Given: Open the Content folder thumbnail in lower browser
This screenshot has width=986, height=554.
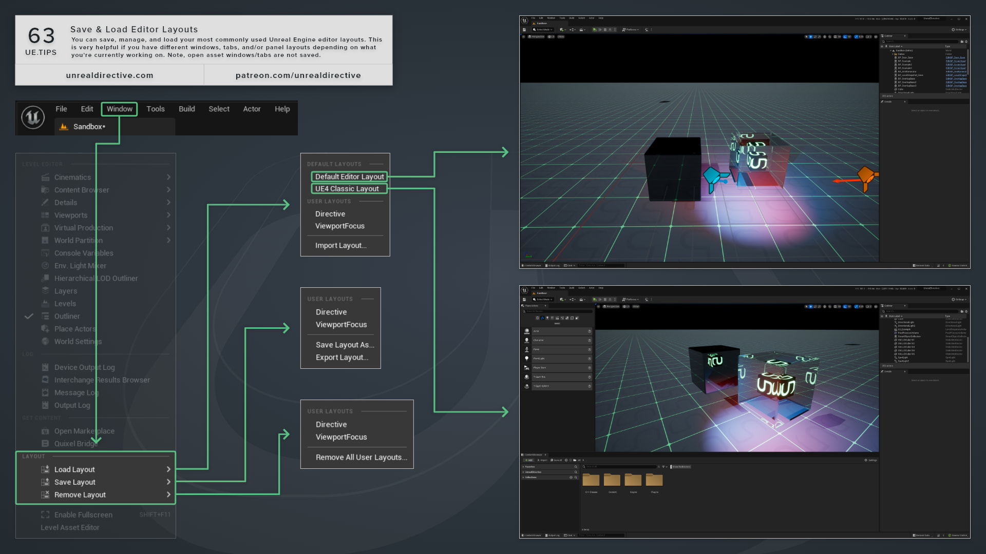Looking at the screenshot, I should 612,480.
